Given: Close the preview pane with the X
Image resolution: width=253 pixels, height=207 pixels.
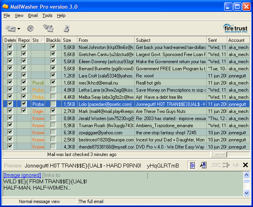Looking at the screenshot, I should 245,165.
